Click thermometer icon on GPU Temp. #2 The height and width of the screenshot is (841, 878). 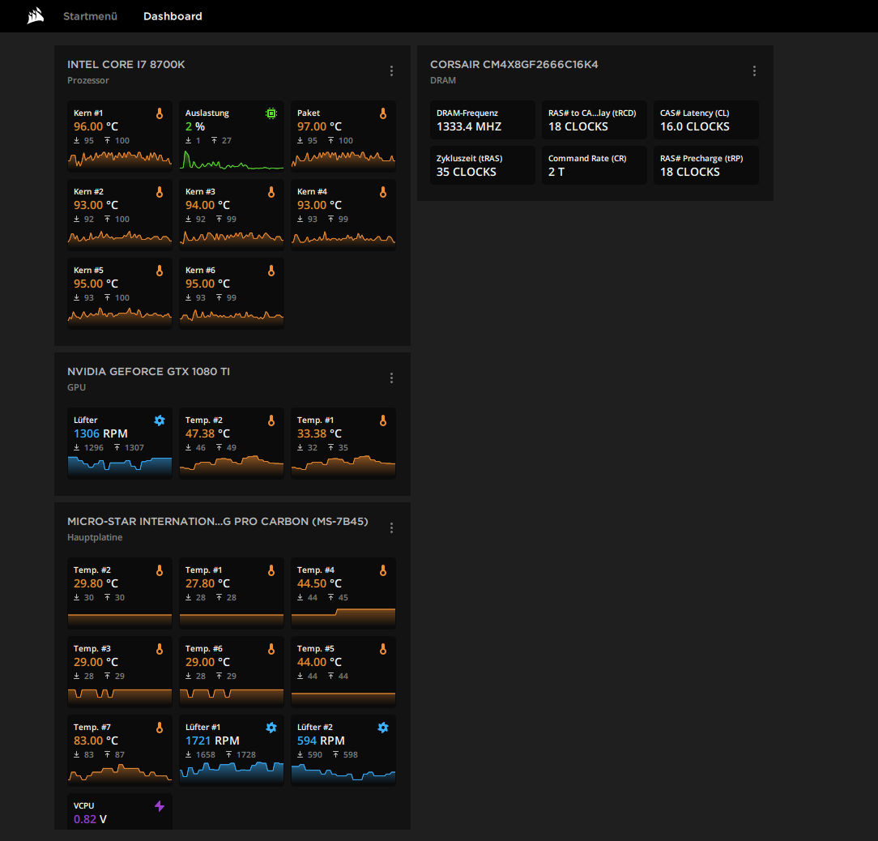tap(271, 420)
